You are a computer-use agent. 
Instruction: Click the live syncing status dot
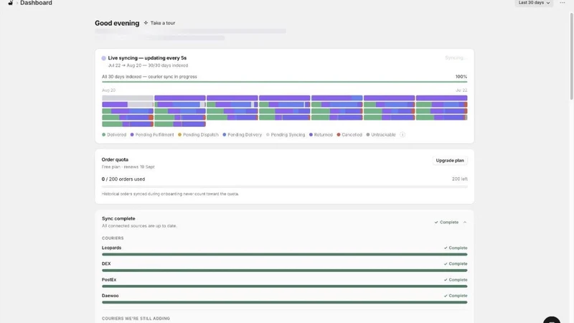pyautogui.click(x=104, y=58)
